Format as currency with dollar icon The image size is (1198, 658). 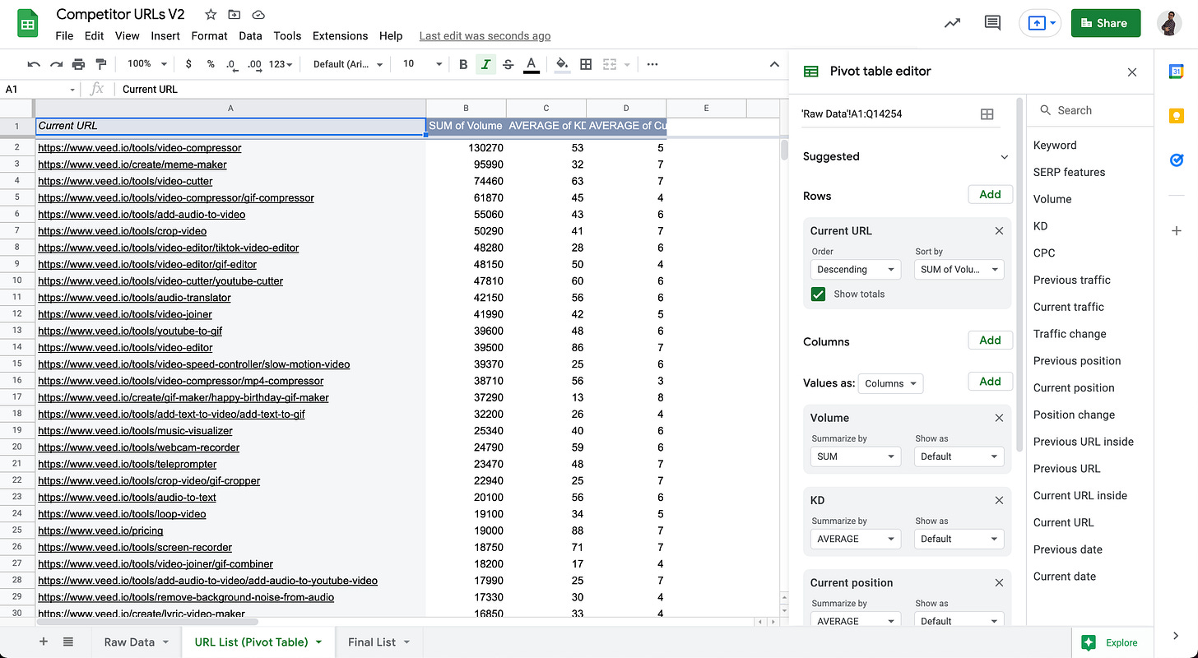(188, 64)
